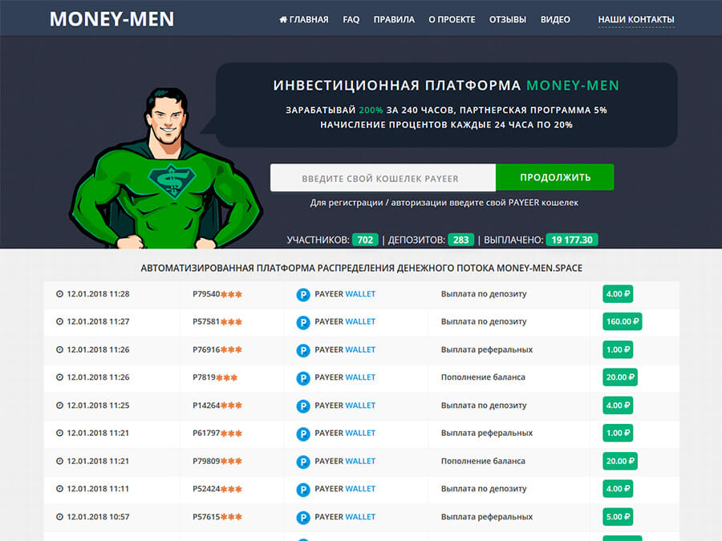Screen dimensions: 722x541
Task: Open the ПРАВИЛА menu item
Action: (394, 20)
